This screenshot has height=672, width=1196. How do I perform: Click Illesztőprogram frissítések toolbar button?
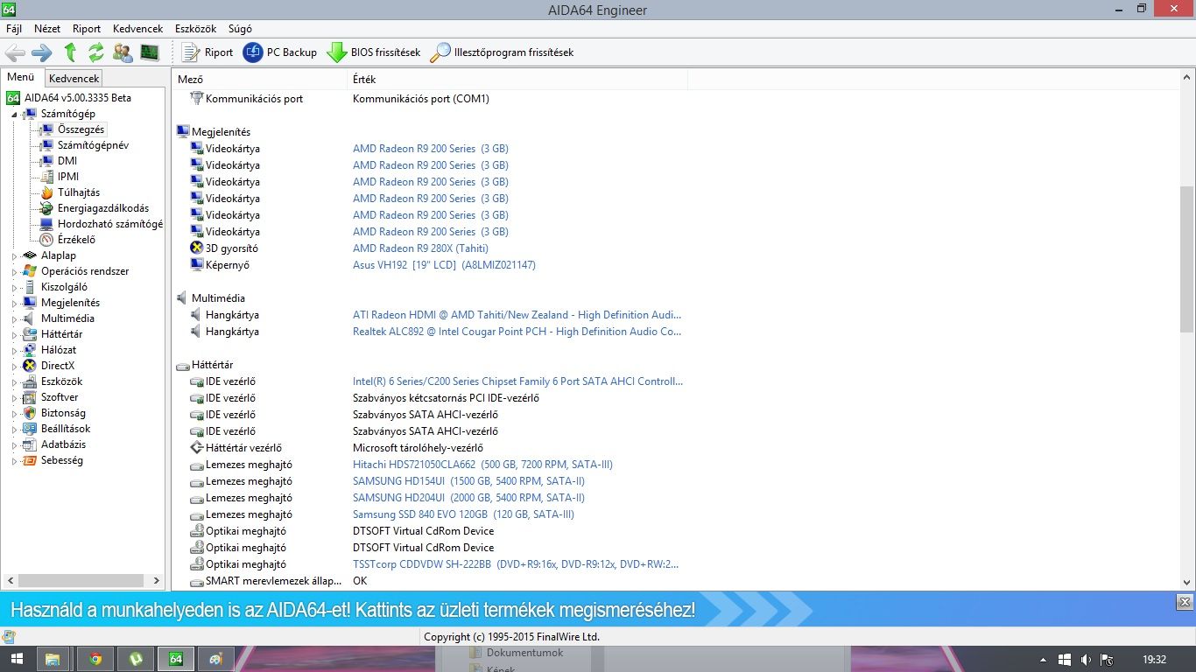point(502,52)
